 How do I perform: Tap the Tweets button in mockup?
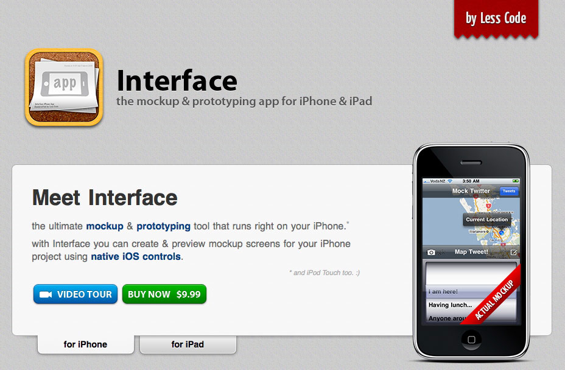pyautogui.click(x=509, y=191)
